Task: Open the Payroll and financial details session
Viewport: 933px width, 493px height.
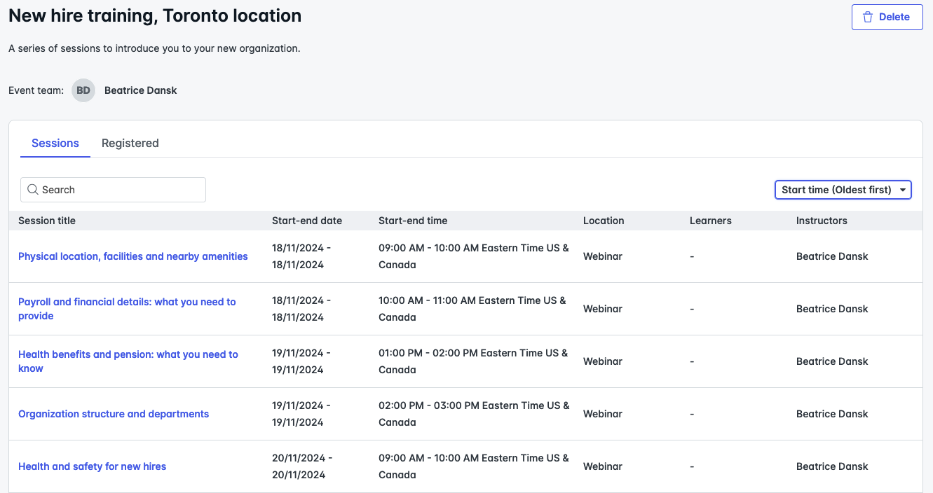Action: [127, 309]
